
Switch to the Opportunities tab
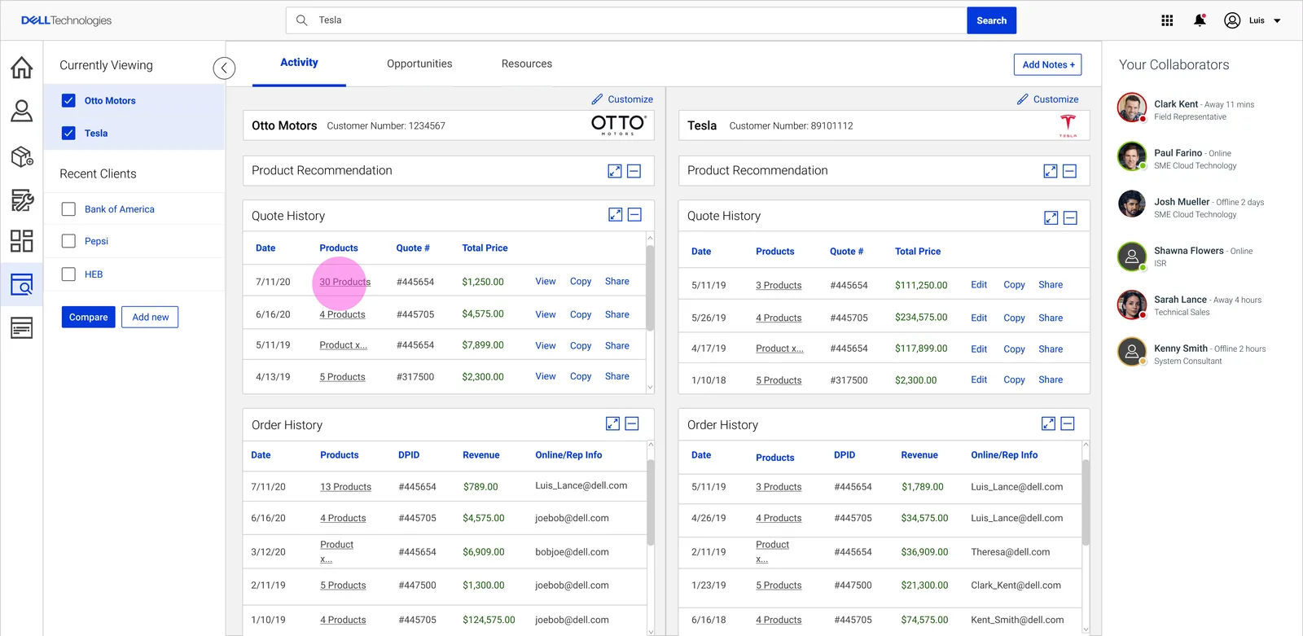click(x=419, y=64)
